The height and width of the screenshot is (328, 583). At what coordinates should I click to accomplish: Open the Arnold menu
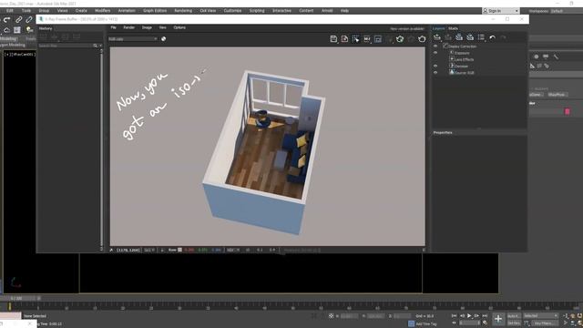click(x=327, y=11)
